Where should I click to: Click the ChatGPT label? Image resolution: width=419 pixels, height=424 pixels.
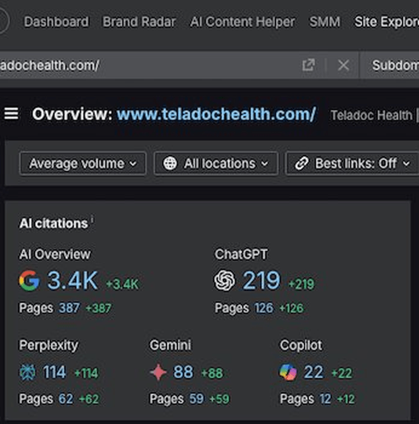pyautogui.click(x=241, y=254)
